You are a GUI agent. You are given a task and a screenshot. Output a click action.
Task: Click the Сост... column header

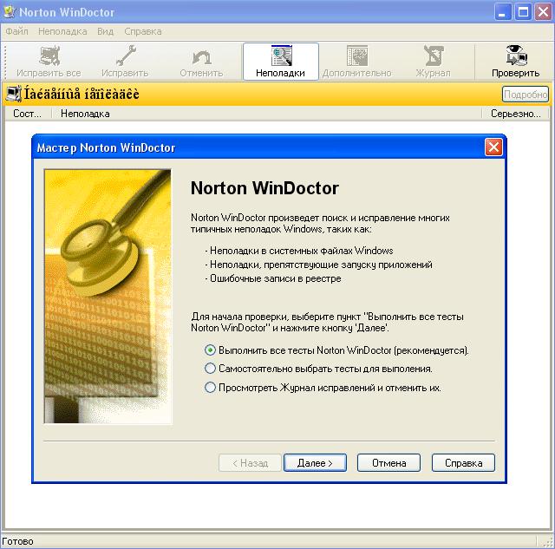click(27, 114)
